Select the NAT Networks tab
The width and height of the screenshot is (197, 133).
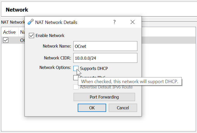point(12,22)
